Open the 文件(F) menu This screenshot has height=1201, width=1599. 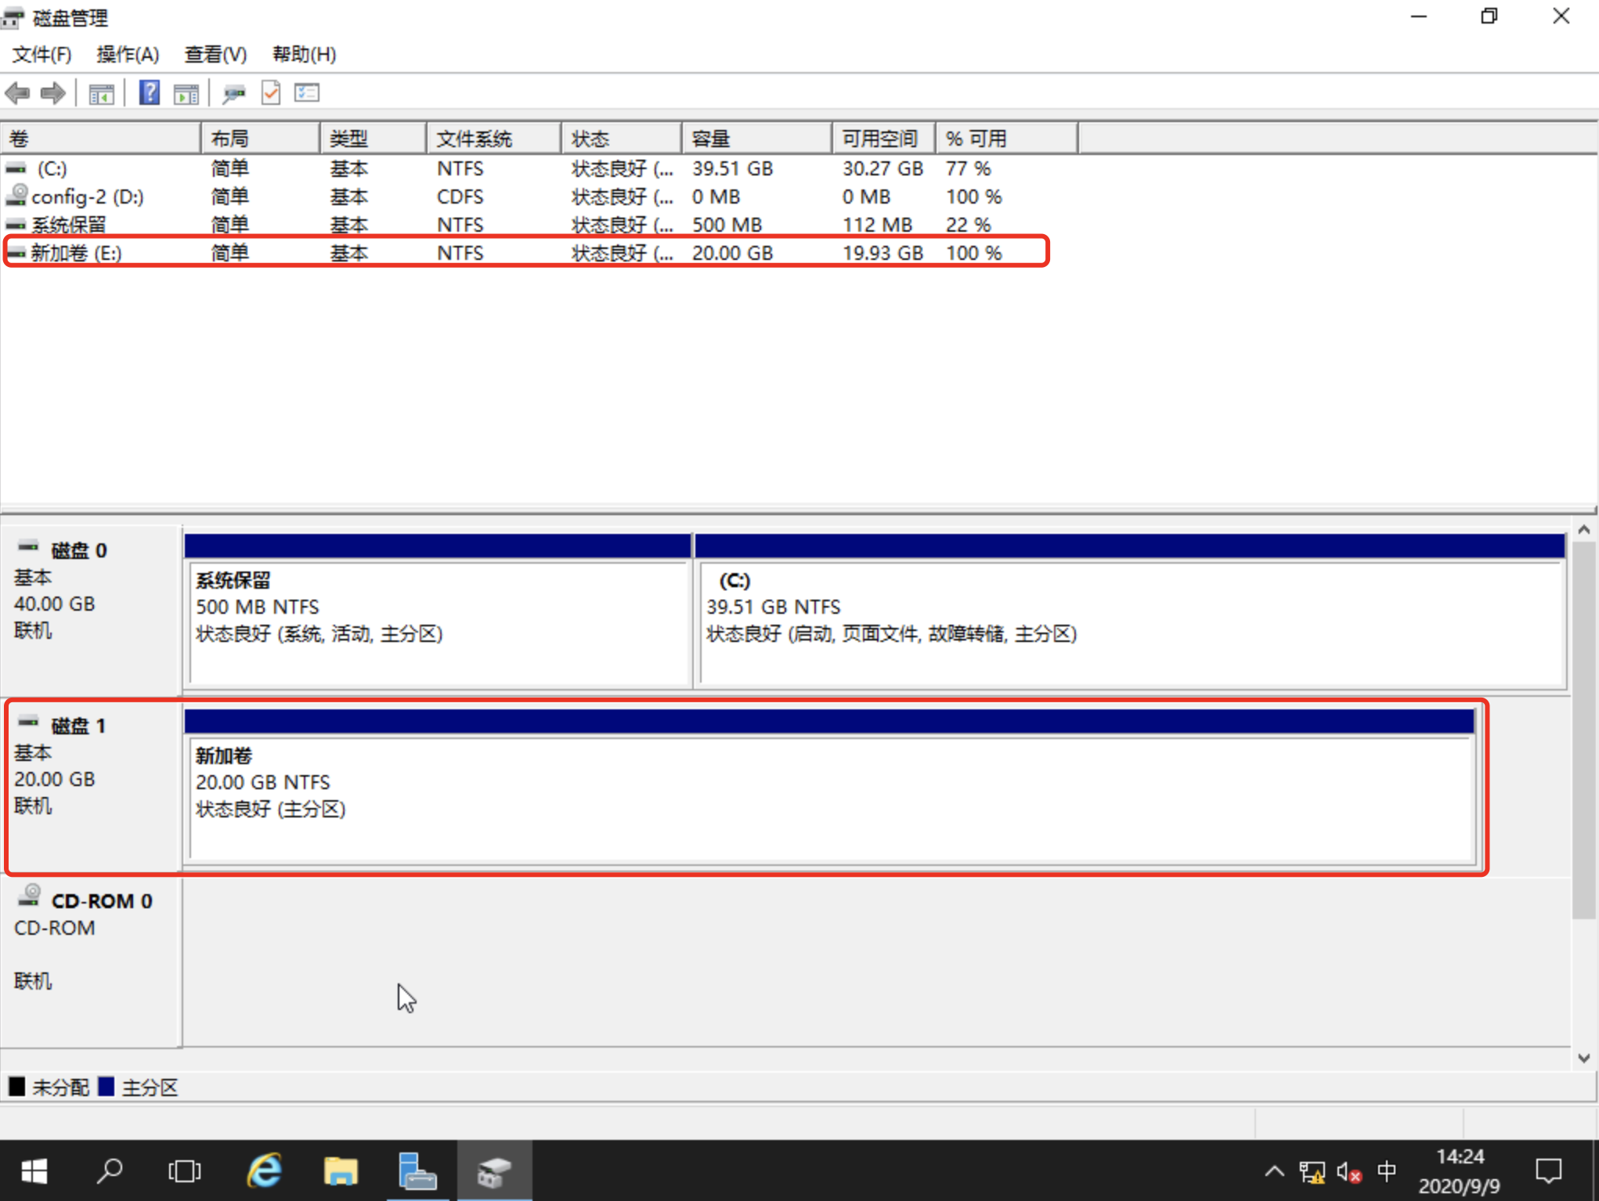[x=42, y=54]
